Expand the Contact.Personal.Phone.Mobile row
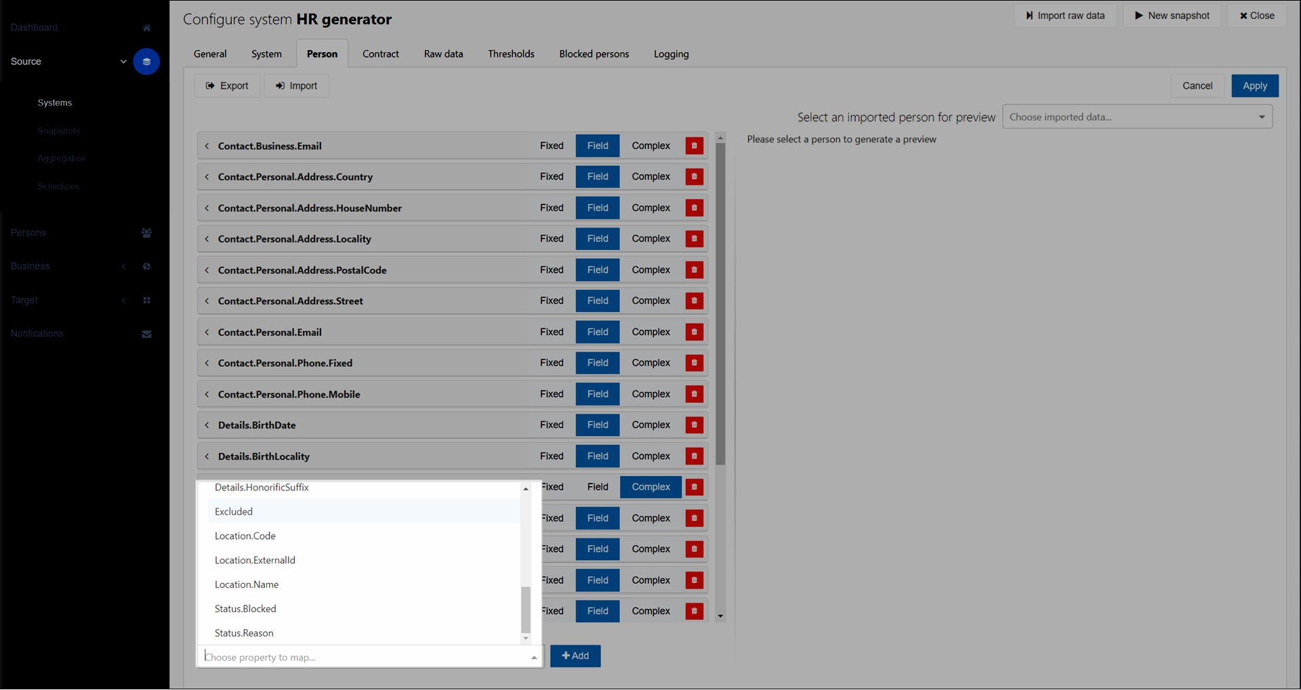 point(207,394)
